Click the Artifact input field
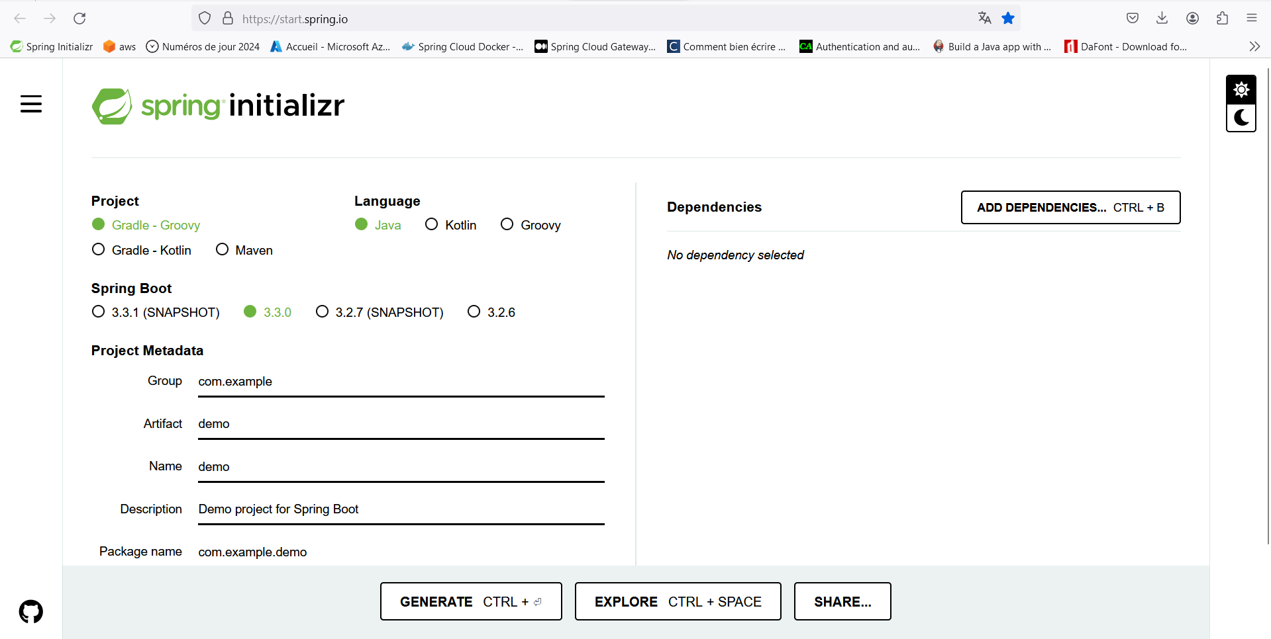This screenshot has width=1271, height=639. point(401,425)
